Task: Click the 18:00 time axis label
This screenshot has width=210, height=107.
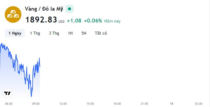Action: pos(117,103)
